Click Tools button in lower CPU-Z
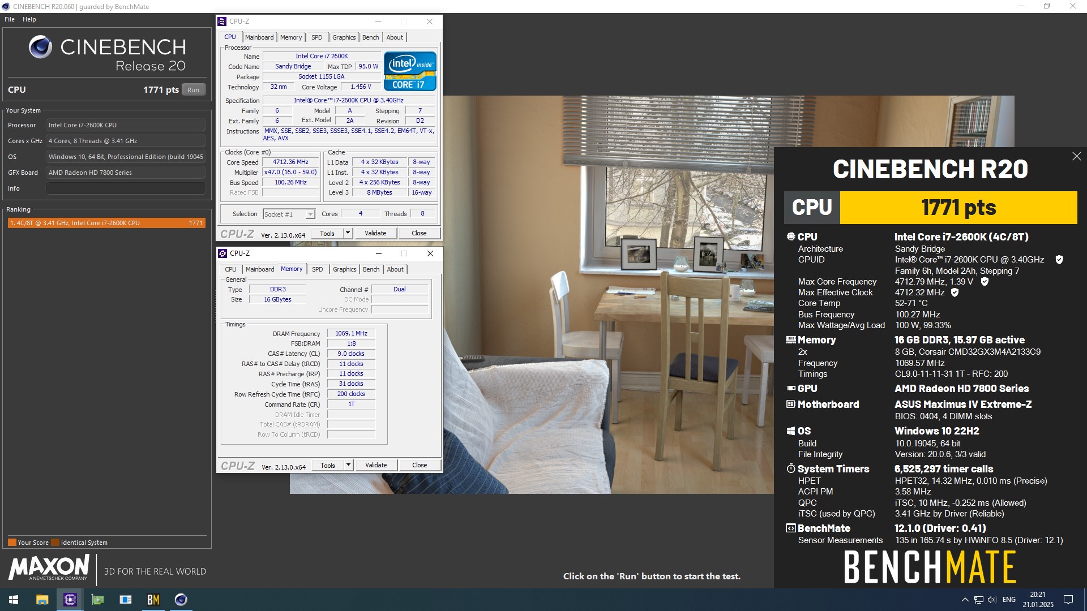This screenshot has height=611, width=1087. [328, 465]
